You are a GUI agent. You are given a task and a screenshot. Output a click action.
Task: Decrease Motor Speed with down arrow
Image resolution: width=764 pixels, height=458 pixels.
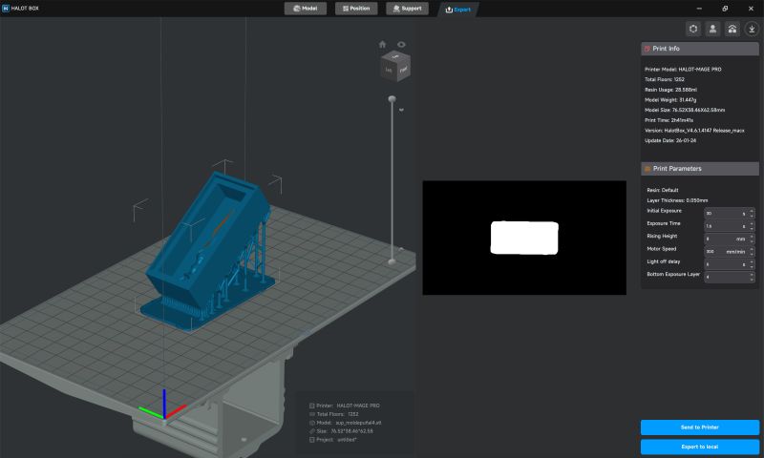752,254
